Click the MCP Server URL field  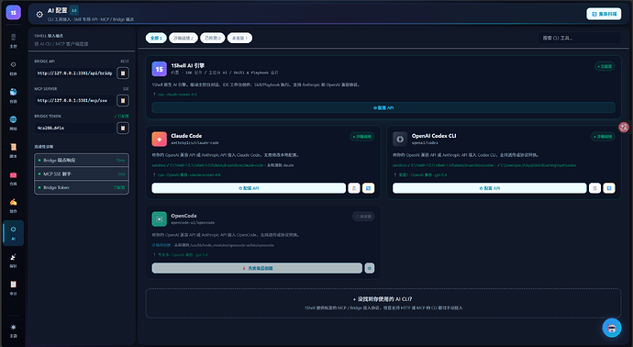point(74,101)
